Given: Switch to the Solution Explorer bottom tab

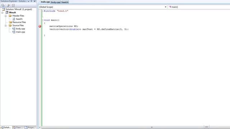Looking at the screenshot, I should click(x=6, y=128).
